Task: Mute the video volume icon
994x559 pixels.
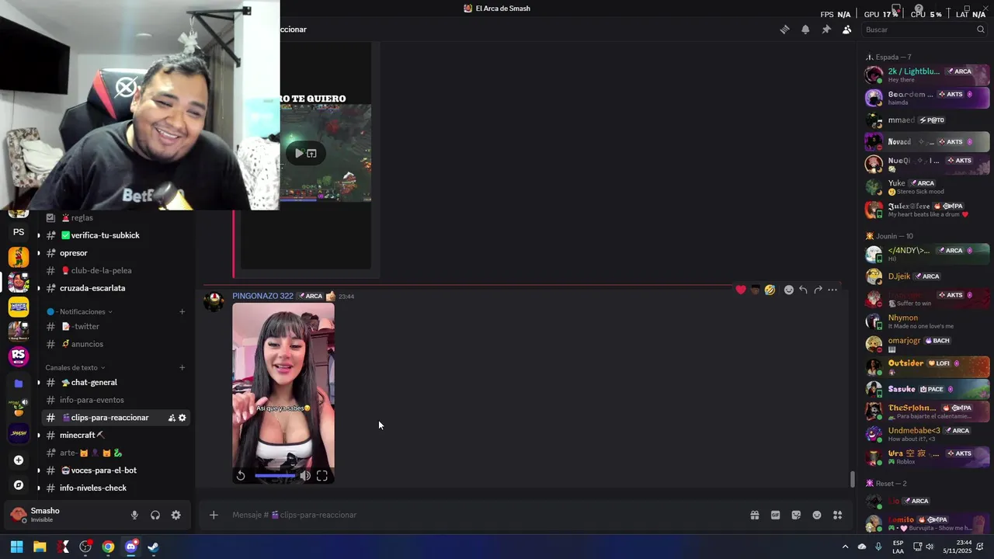Action: [x=305, y=476]
